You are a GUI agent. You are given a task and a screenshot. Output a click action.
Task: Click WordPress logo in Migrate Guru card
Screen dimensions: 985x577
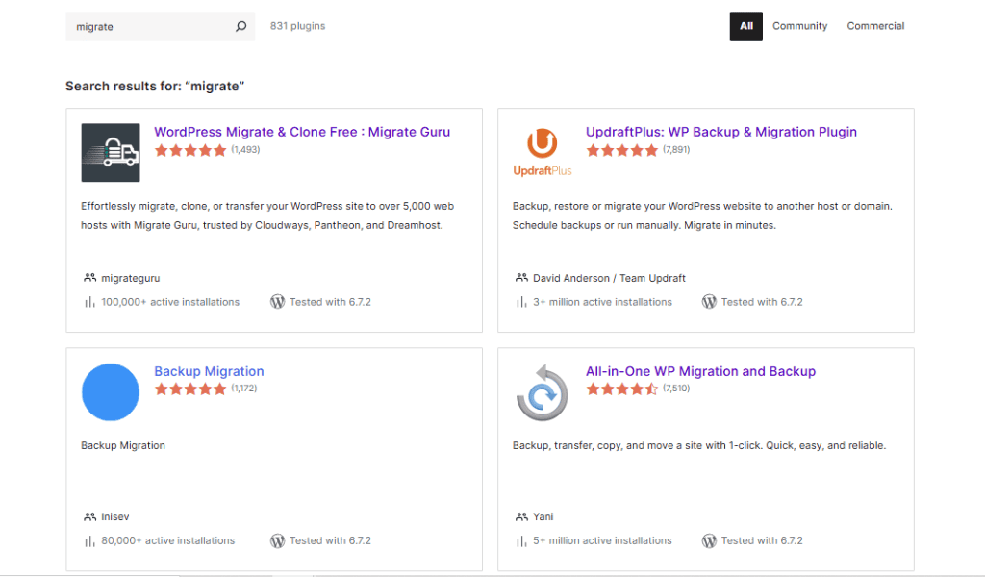click(x=277, y=302)
